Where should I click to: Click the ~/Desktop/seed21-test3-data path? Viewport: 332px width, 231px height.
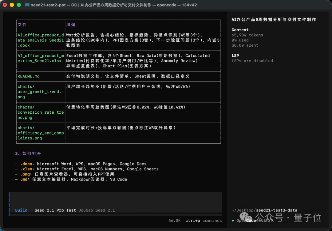[x=264, y=210]
